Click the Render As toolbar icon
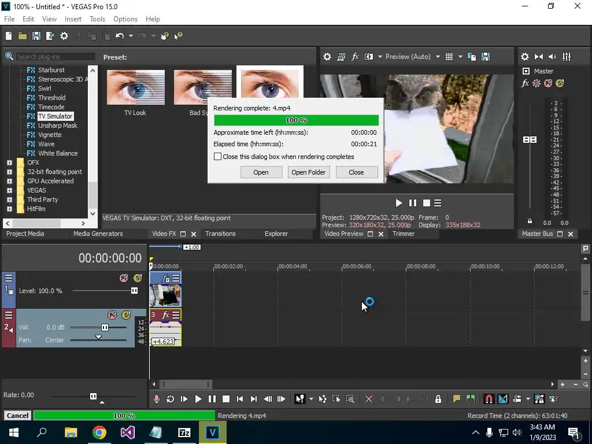 coord(50,36)
